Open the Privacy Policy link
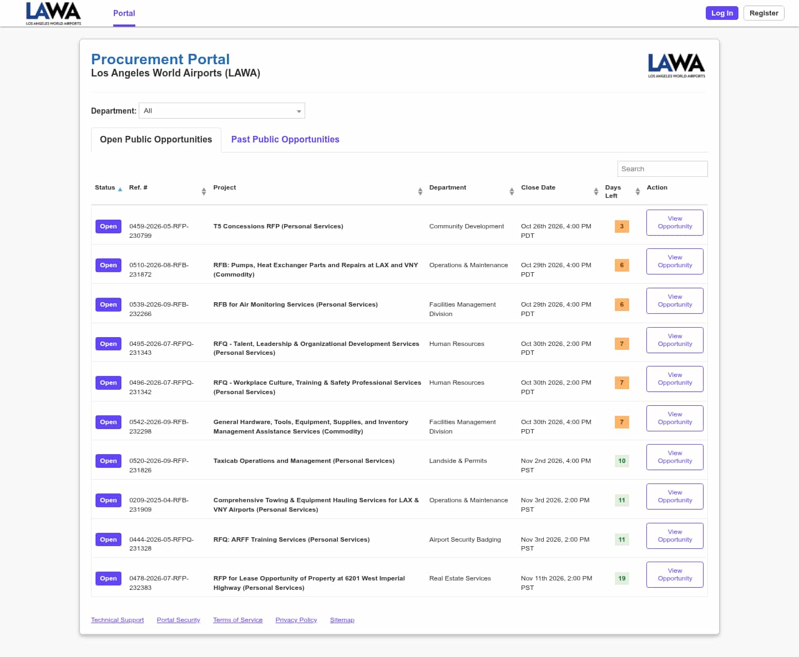Viewport: 799px width, 657px height. [296, 620]
